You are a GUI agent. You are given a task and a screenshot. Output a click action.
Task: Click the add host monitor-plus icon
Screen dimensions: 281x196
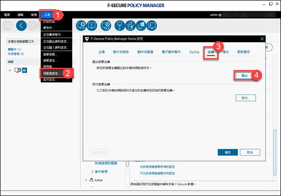pos(92,26)
